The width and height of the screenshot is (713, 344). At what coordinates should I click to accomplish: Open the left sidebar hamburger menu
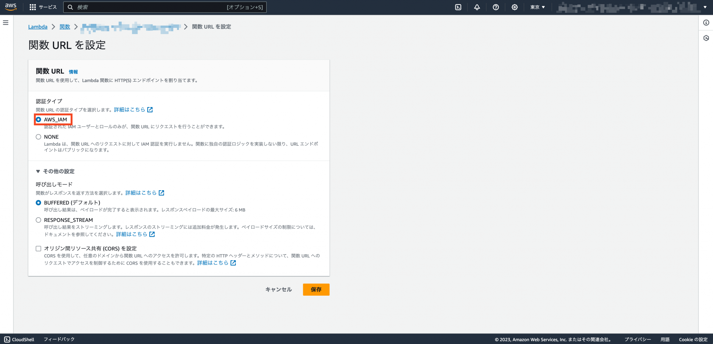click(5, 22)
